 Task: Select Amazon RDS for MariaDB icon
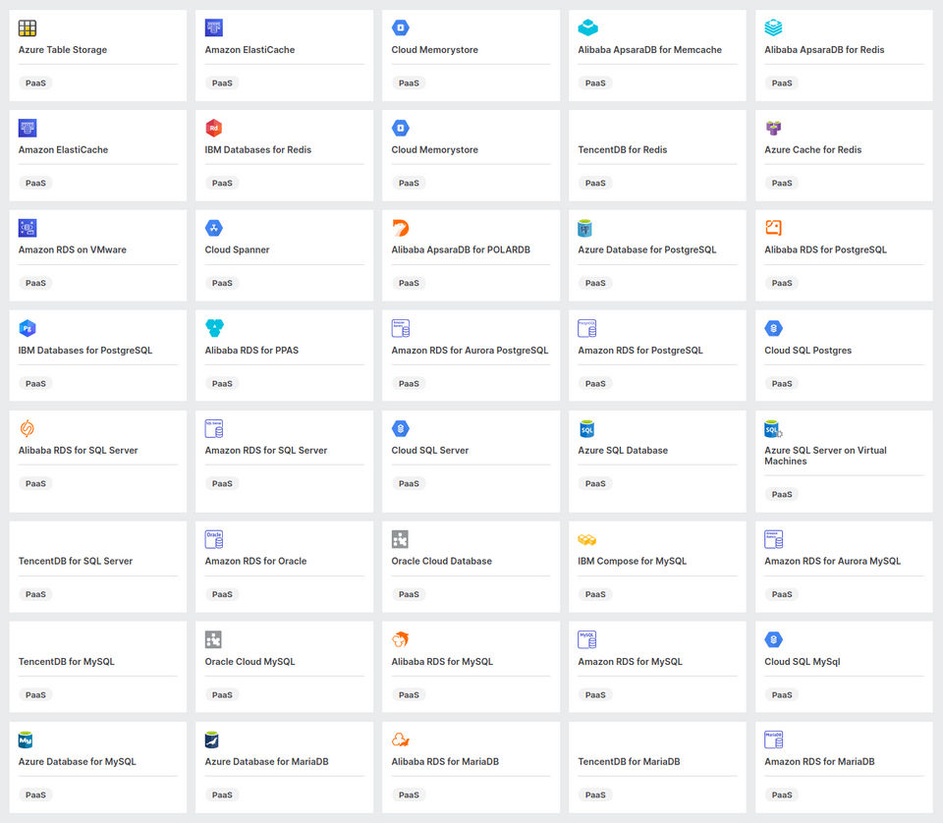pos(773,740)
